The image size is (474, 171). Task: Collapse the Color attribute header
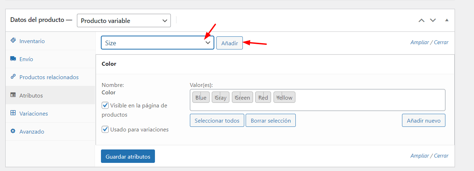[275, 64]
